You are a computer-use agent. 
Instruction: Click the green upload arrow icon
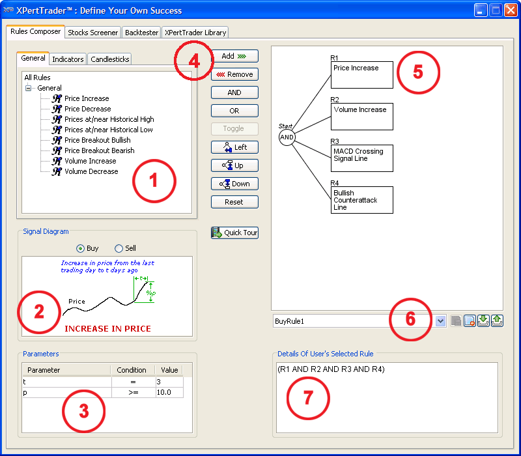pyautogui.click(x=497, y=321)
